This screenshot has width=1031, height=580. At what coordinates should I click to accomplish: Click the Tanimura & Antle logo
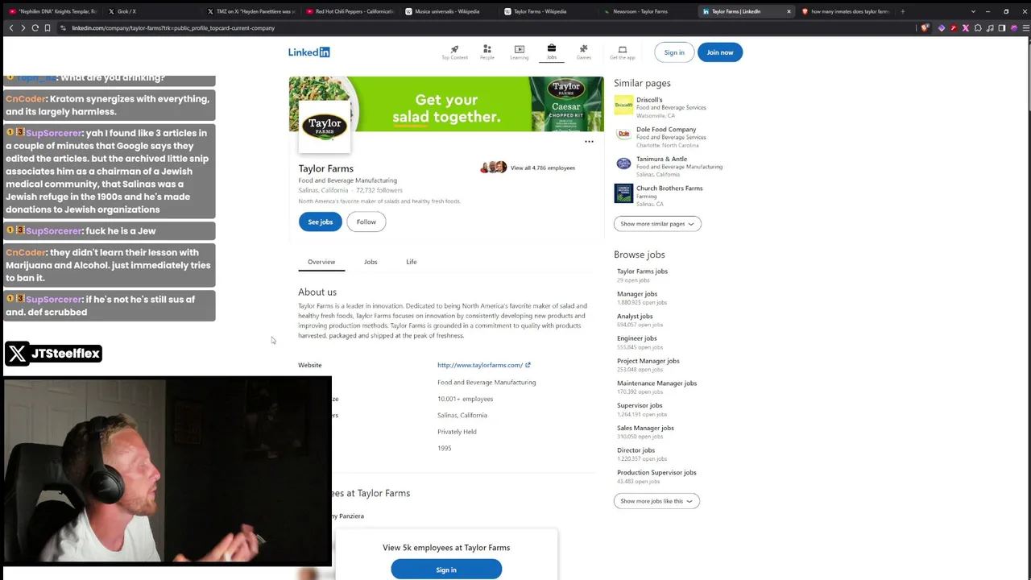[623, 164]
